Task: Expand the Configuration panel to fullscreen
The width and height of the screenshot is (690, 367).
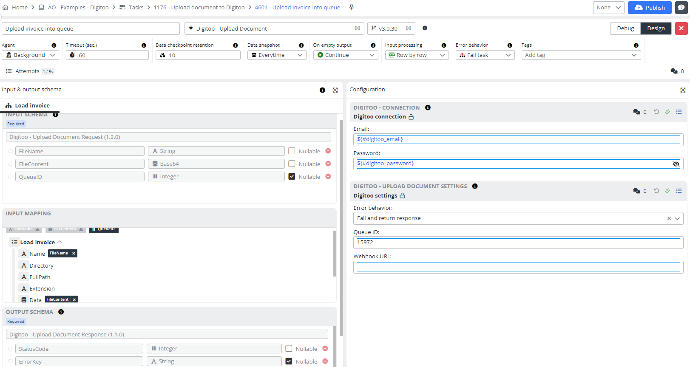Action: 682,90
